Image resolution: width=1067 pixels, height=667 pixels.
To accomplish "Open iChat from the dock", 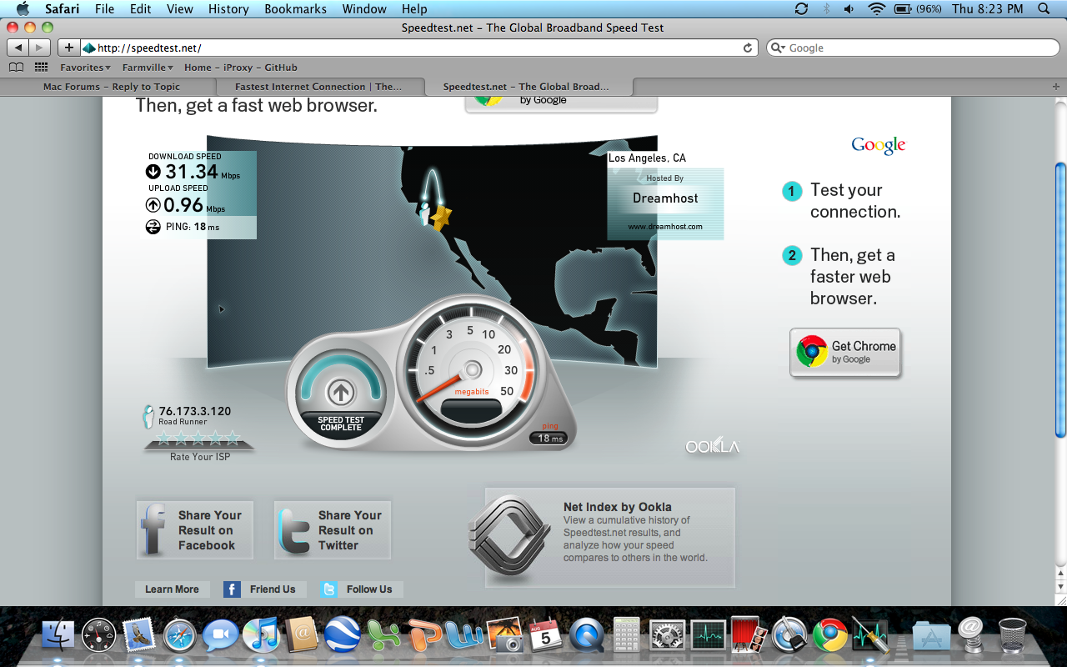I will pos(221,635).
